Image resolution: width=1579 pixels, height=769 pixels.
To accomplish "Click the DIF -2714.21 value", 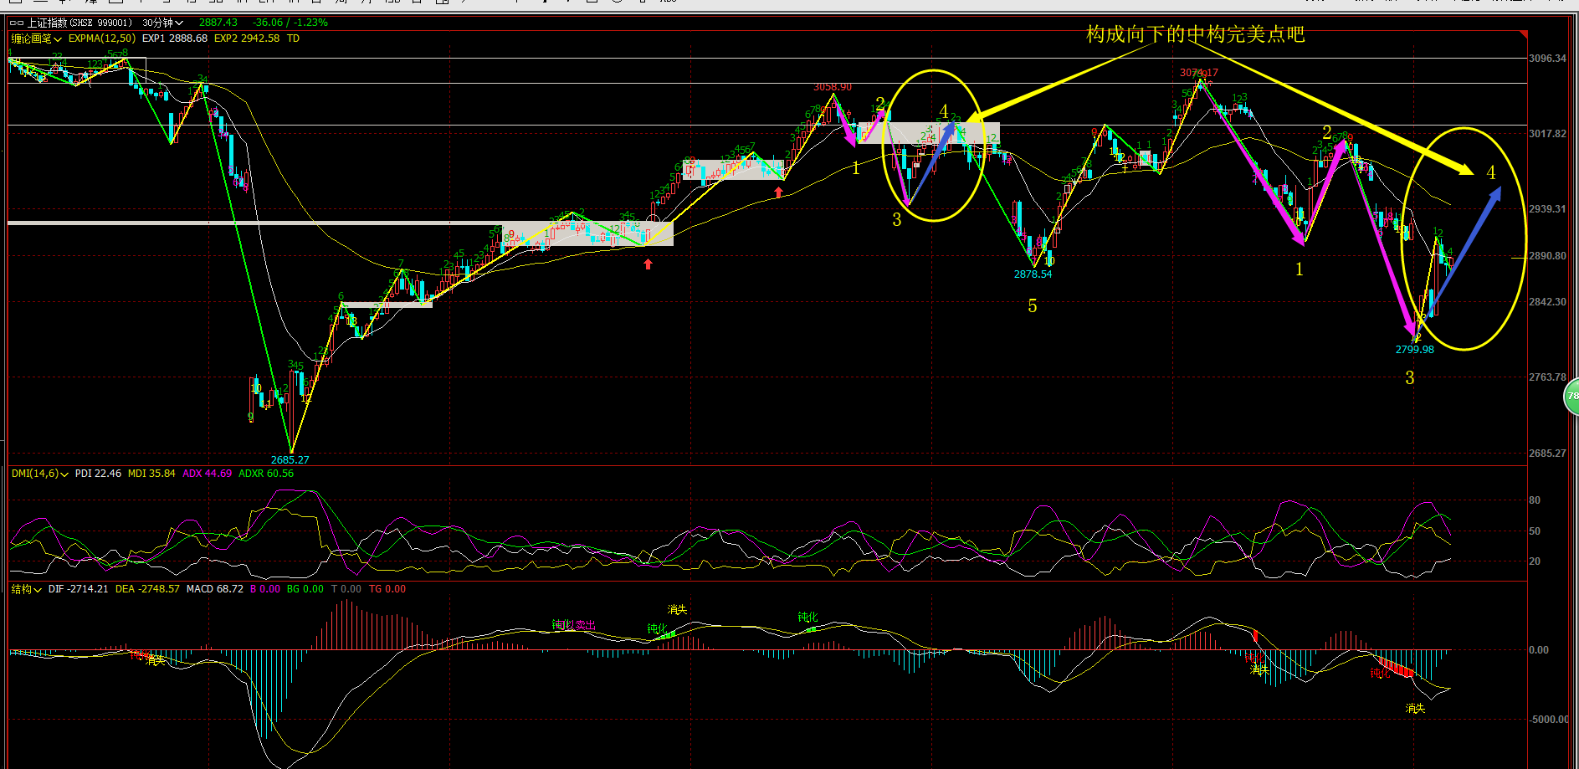I will (x=78, y=589).
